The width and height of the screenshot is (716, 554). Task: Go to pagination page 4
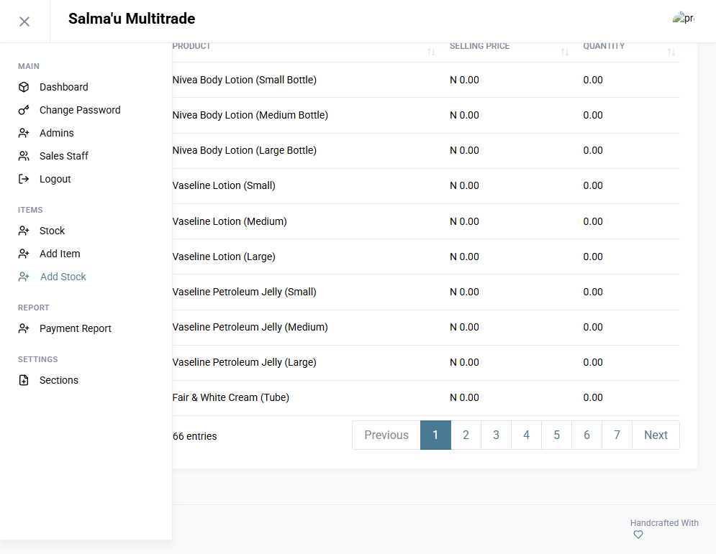[527, 435]
